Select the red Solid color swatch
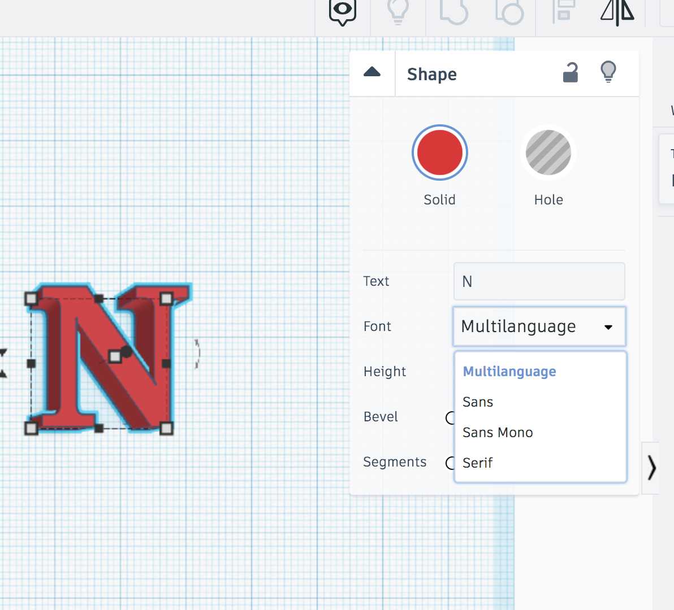Viewport: 674px width, 610px height. [x=439, y=152]
